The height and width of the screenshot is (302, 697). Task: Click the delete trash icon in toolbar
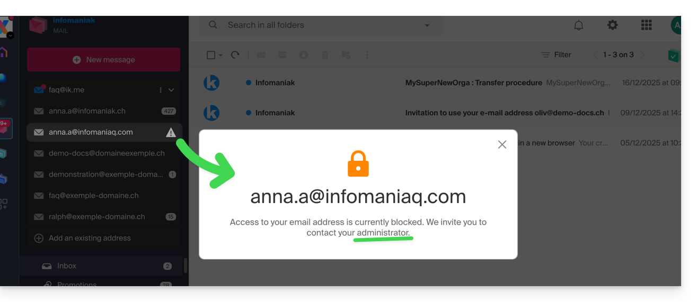click(325, 55)
